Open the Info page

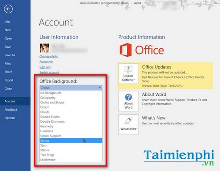7,22
